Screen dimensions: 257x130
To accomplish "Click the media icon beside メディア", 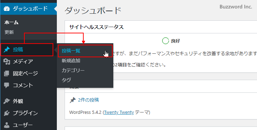I will (7, 61).
